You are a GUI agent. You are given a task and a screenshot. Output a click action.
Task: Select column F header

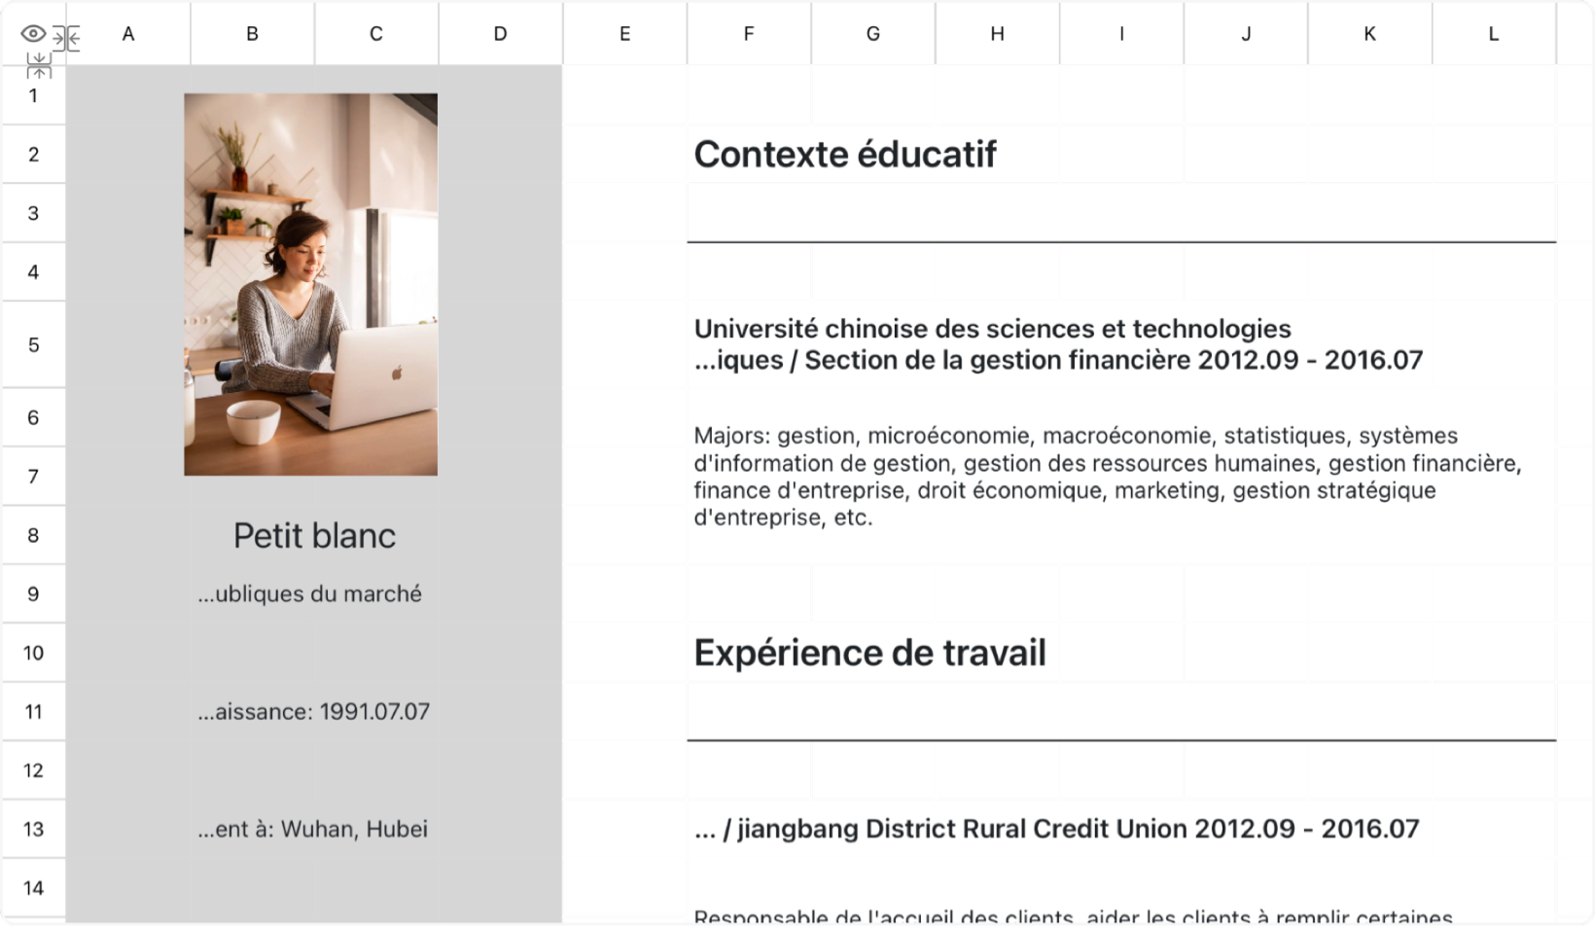pos(749,34)
